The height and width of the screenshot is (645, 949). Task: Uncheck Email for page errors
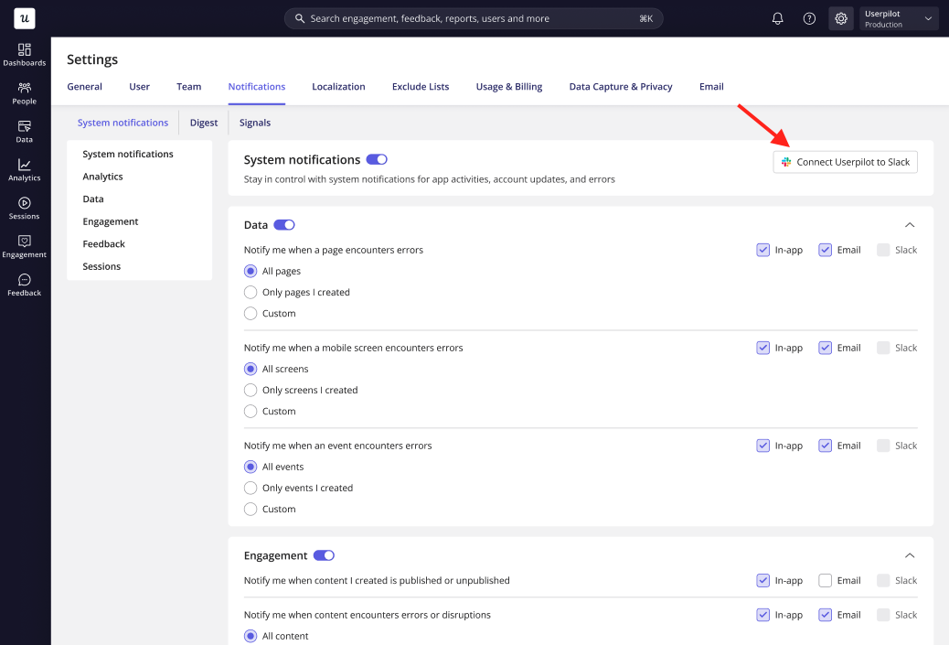click(x=825, y=250)
